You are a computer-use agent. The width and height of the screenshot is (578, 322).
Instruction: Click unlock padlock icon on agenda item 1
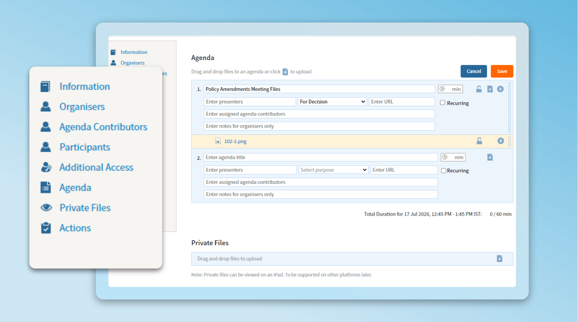[479, 89]
